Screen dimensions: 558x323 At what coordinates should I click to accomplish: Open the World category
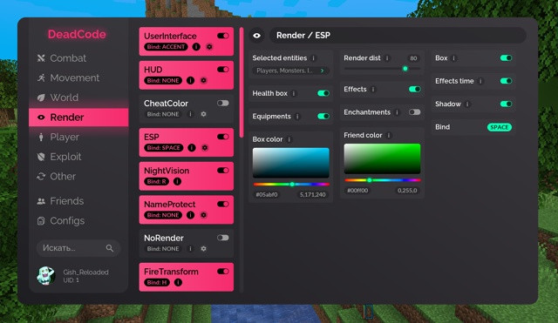[78, 98]
